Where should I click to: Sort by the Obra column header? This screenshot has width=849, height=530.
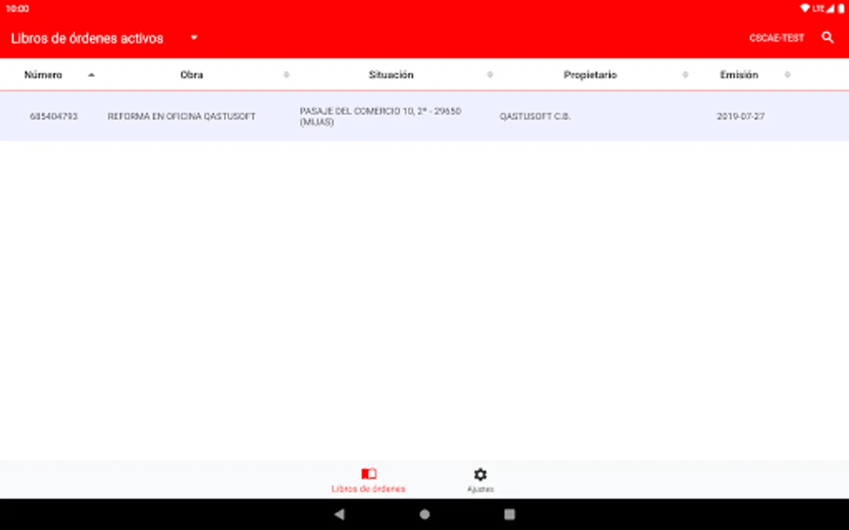click(x=192, y=75)
